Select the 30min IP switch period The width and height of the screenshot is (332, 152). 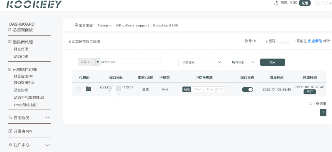[198, 90]
